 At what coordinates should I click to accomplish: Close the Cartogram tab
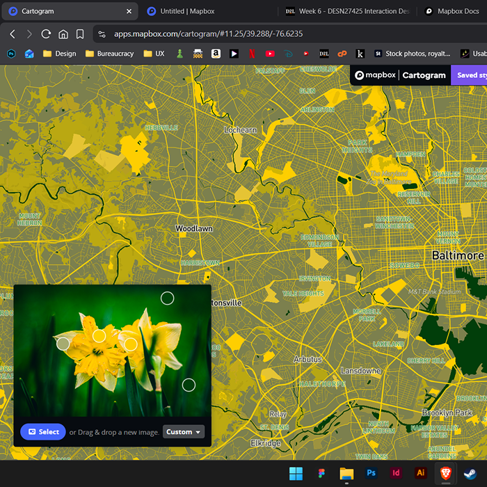[x=129, y=11]
